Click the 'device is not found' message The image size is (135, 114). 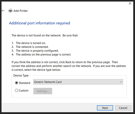[x=45, y=35]
